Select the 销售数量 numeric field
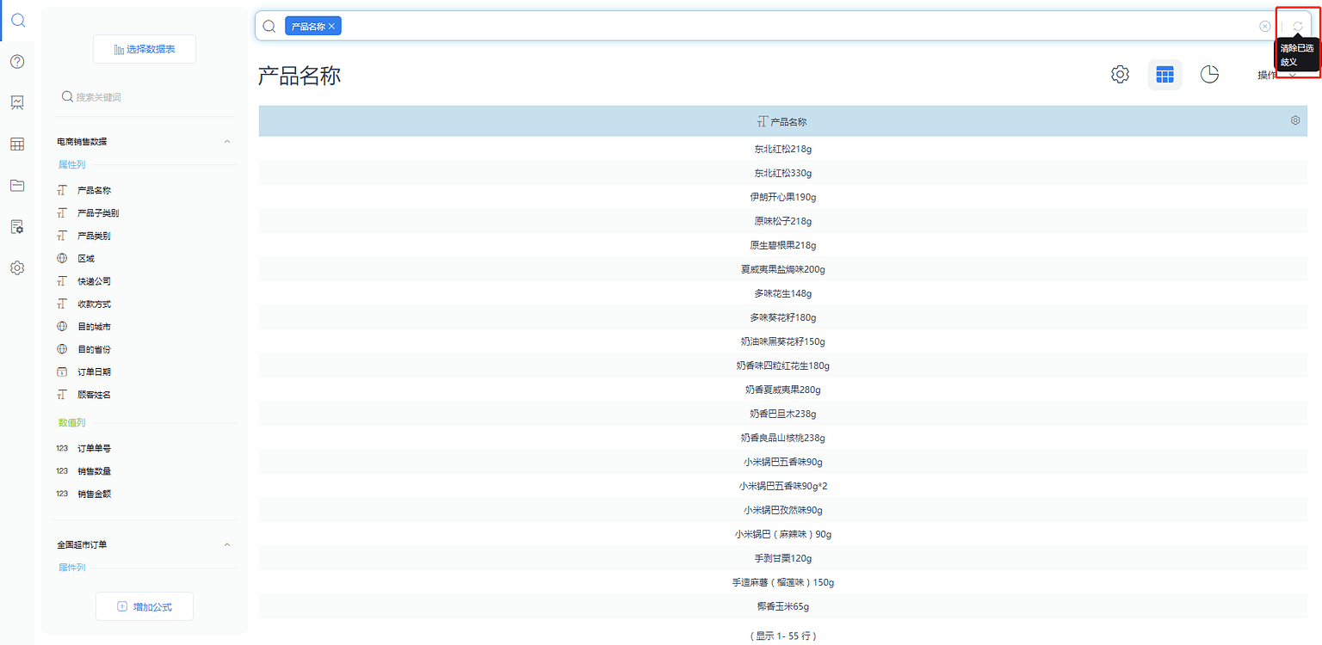The width and height of the screenshot is (1322, 645). 94,471
